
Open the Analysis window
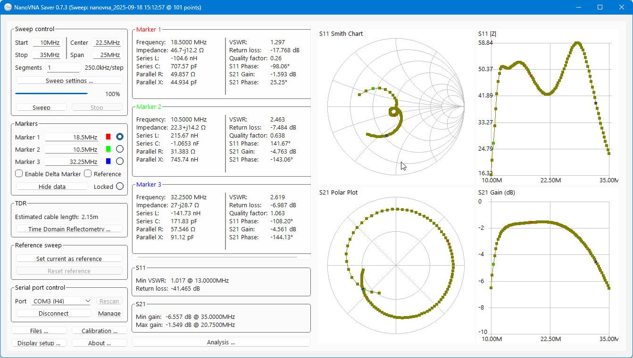point(221,342)
